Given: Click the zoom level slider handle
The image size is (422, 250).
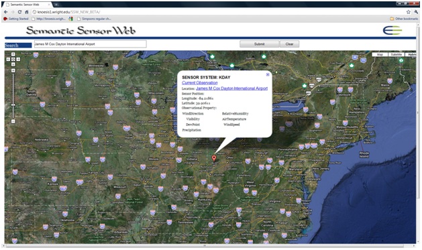Looking at the screenshot, I should pos(13,105).
